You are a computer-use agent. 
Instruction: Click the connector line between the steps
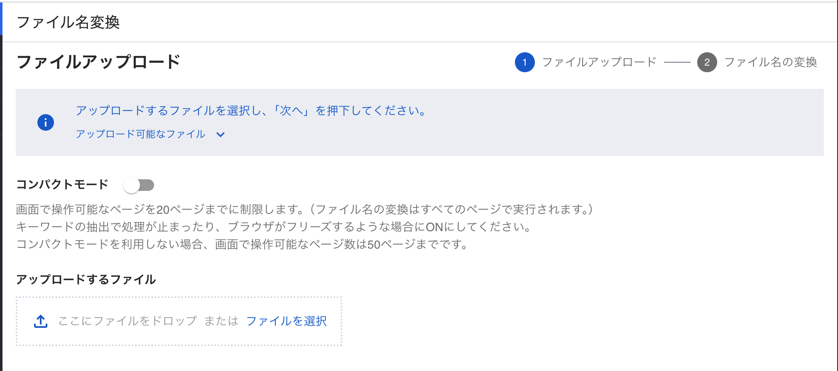(677, 62)
